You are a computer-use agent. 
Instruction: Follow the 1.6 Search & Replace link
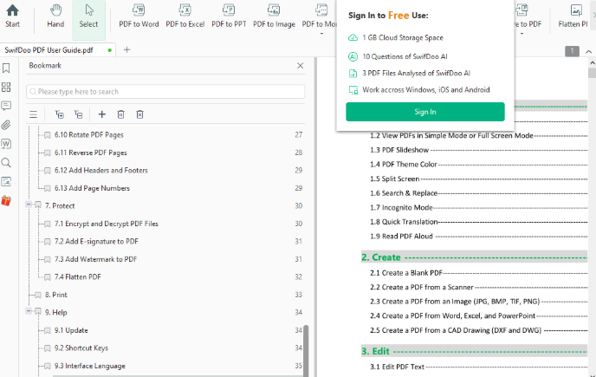tap(404, 193)
